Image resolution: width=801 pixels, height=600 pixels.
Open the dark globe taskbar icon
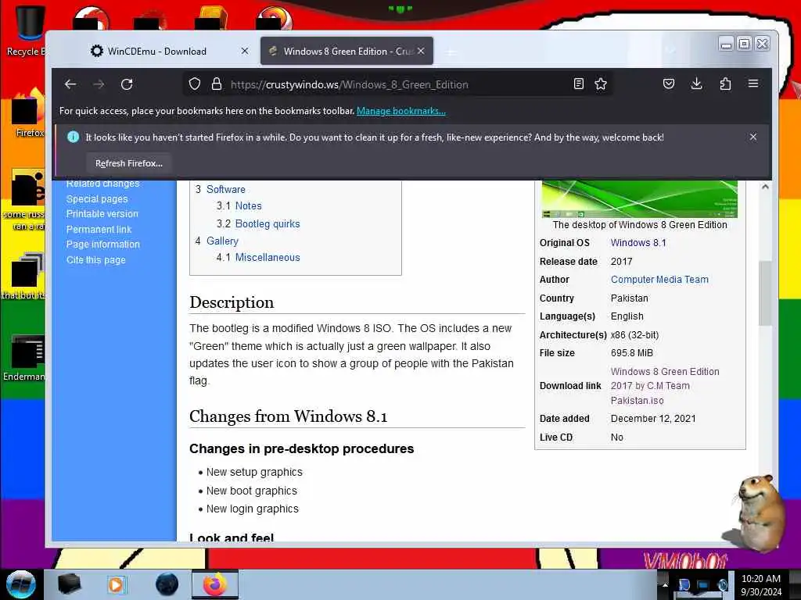tap(167, 584)
